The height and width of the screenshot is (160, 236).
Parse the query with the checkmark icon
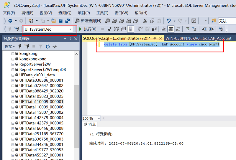[x=109, y=29]
